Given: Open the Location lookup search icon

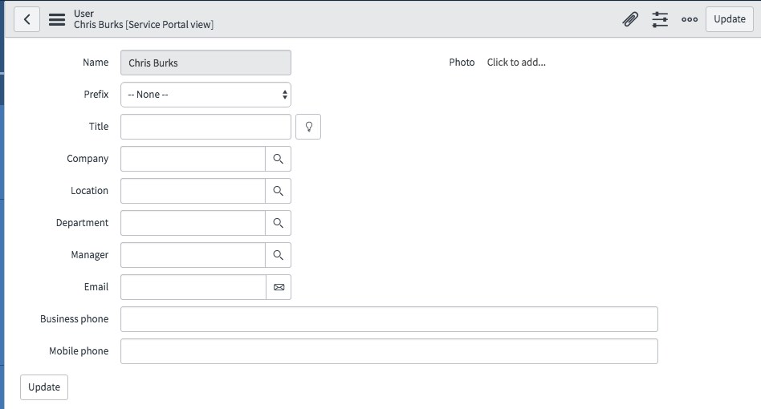Looking at the screenshot, I should [x=278, y=191].
